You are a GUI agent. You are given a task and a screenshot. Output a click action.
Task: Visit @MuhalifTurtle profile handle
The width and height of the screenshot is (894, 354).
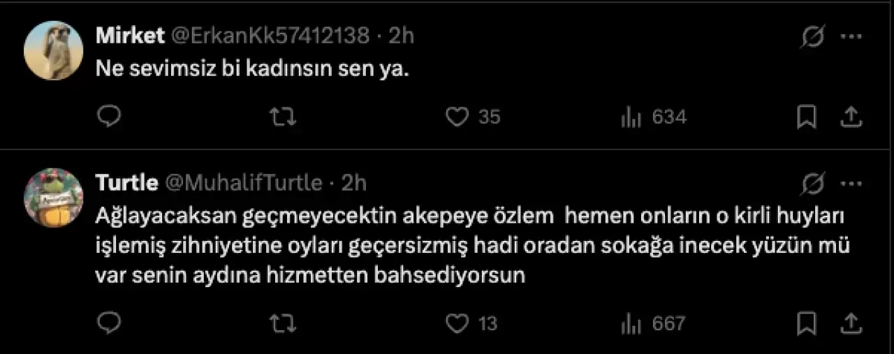click(x=242, y=183)
